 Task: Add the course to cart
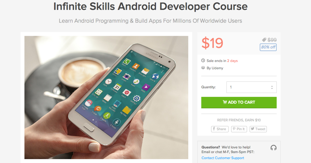[x=239, y=102]
